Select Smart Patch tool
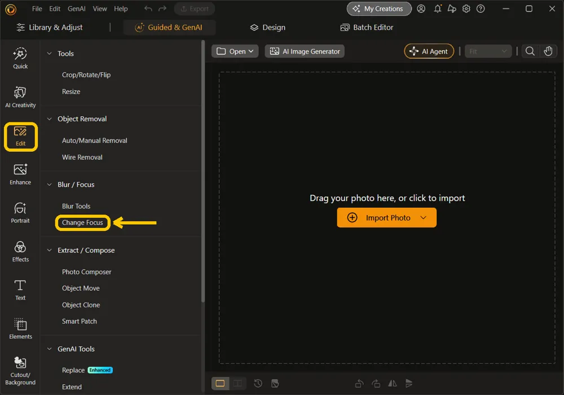The image size is (564, 395). coord(80,321)
